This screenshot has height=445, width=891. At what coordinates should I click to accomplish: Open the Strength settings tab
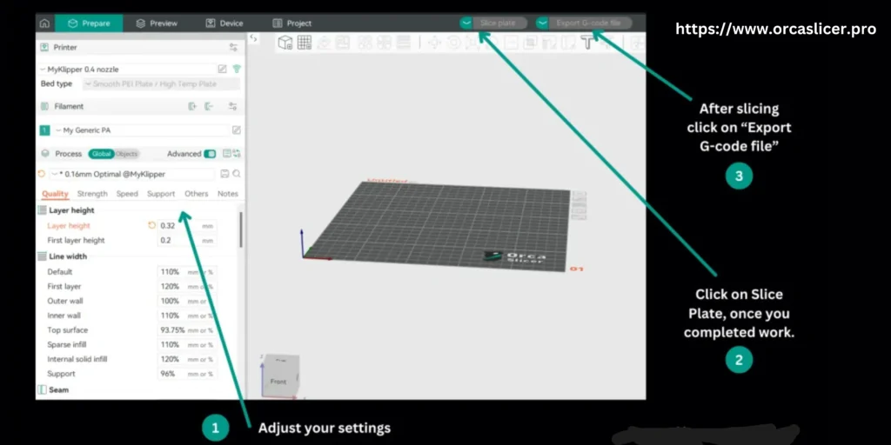[x=92, y=194]
